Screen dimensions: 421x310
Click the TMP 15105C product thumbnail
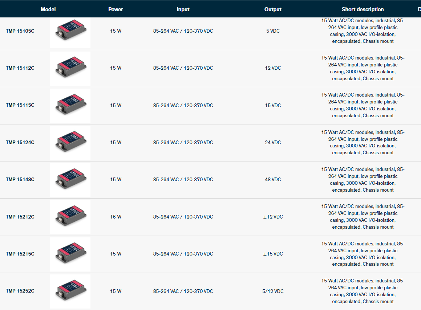tap(70, 32)
